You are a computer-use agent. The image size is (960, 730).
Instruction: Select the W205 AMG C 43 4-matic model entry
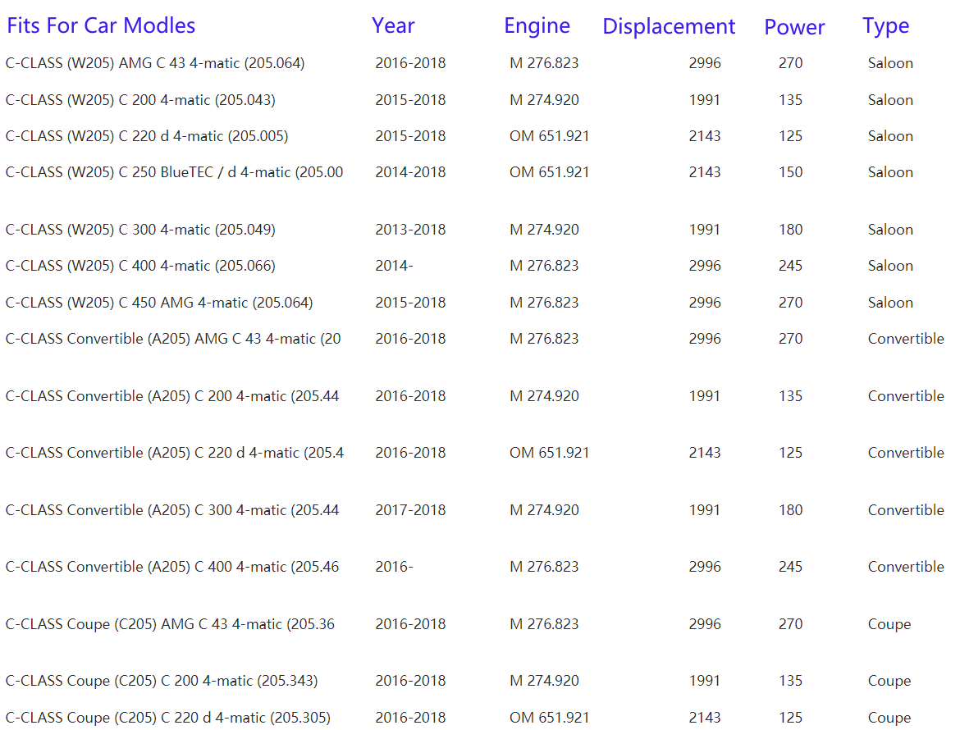click(x=155, y=63)
